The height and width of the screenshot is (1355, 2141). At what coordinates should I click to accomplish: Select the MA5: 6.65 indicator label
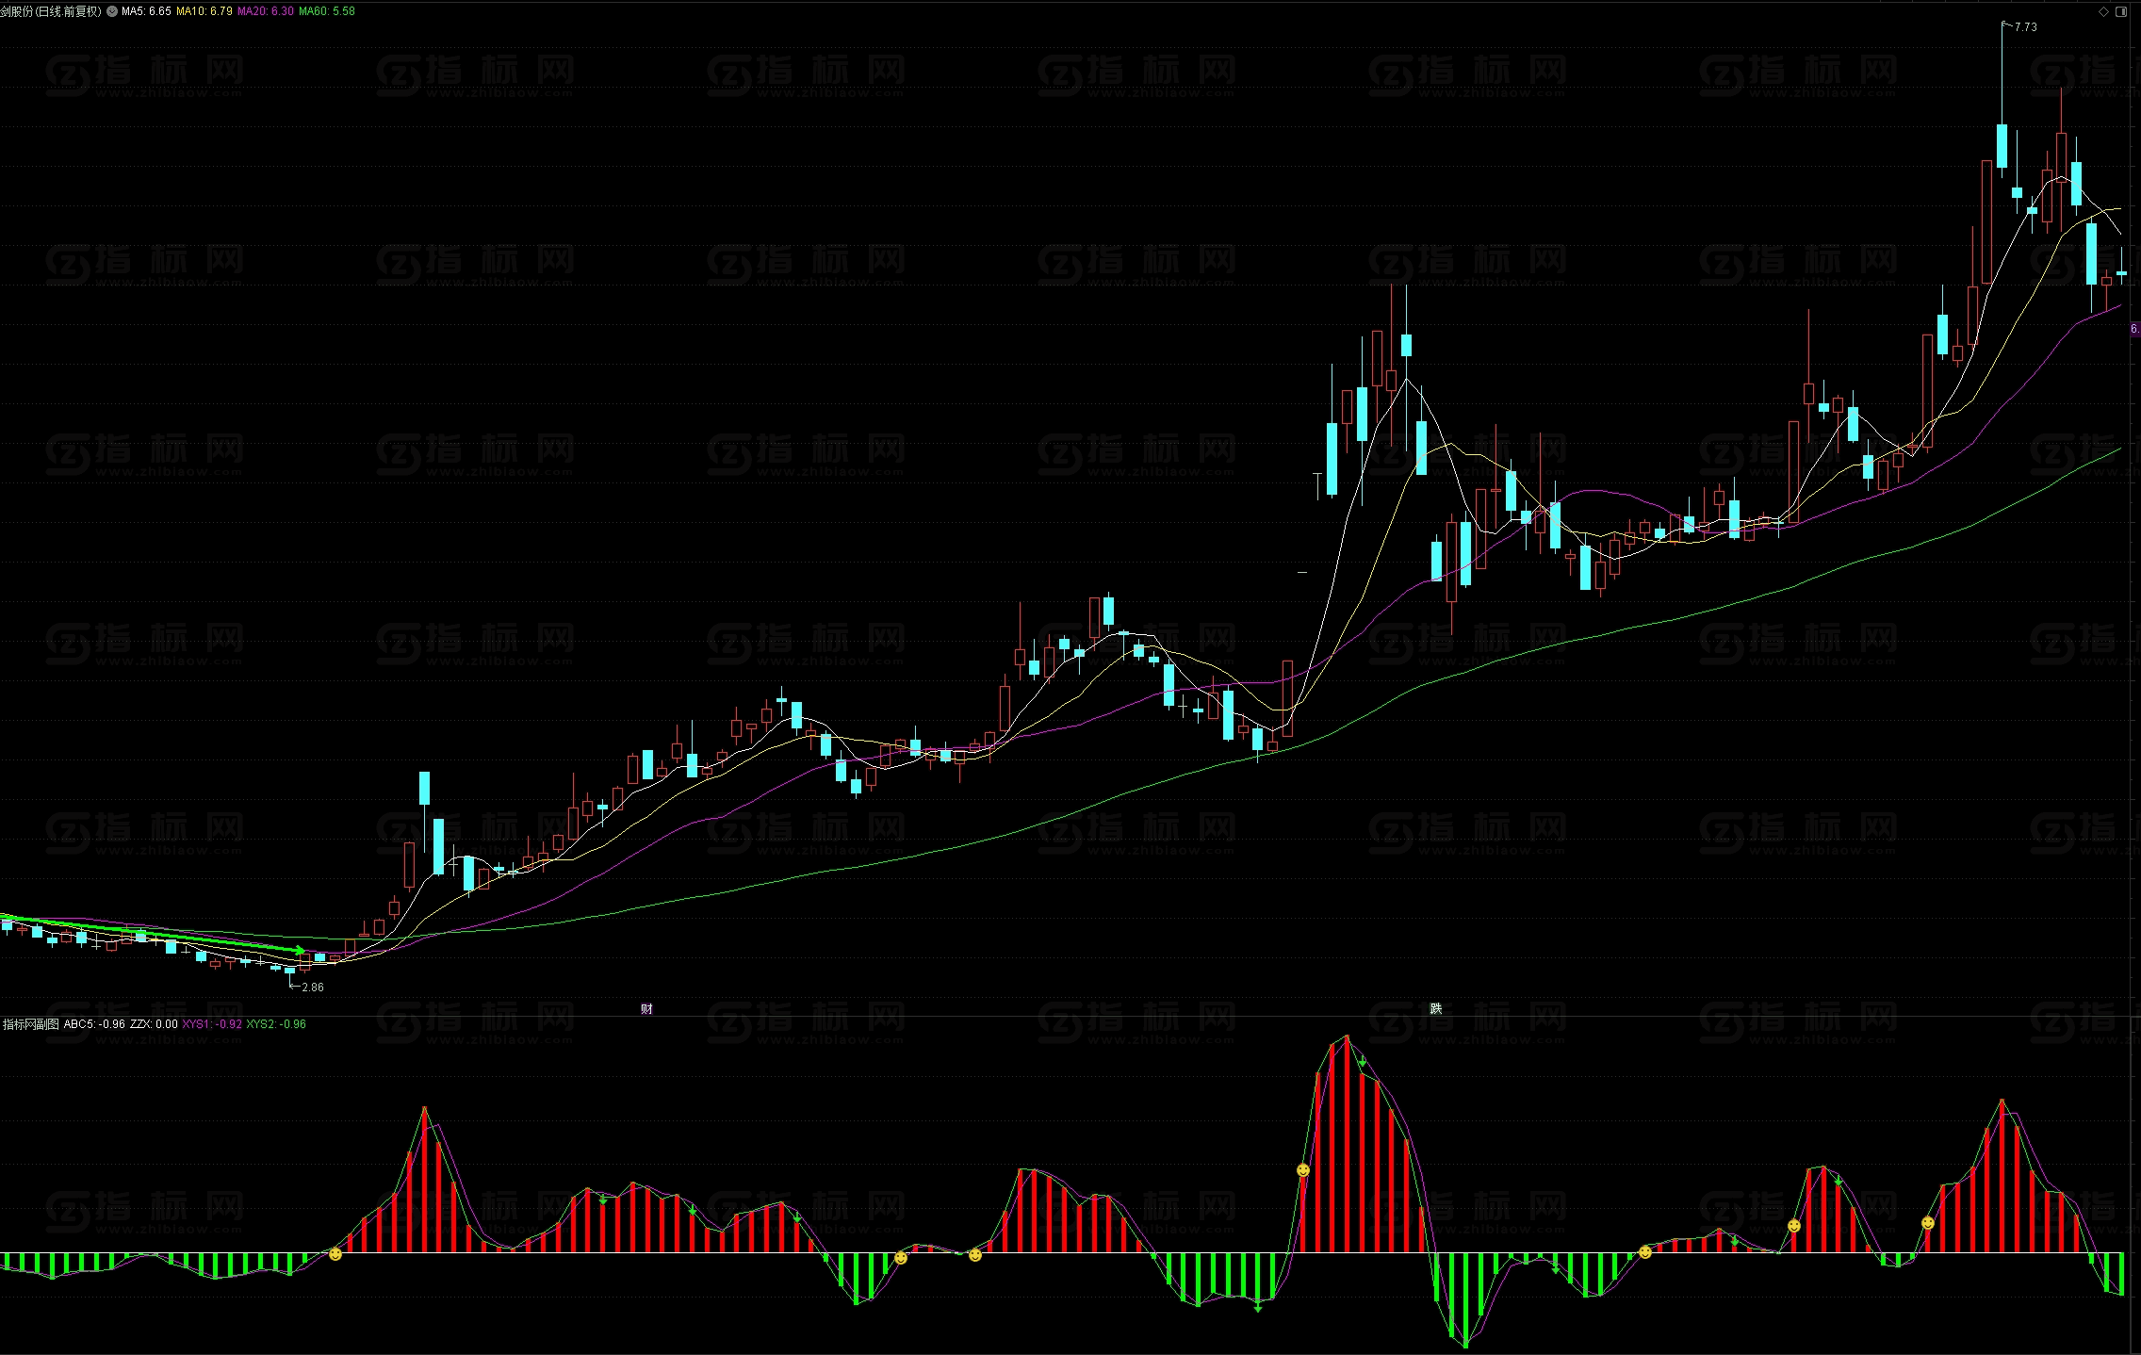(x=146, y=11)
